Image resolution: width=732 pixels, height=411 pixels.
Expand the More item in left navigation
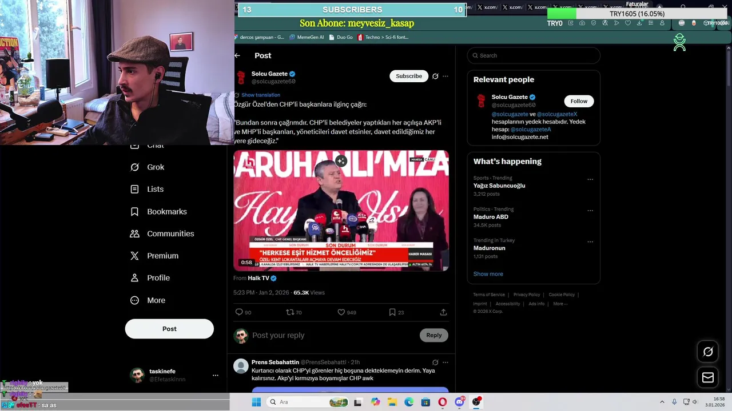(148, 300)
